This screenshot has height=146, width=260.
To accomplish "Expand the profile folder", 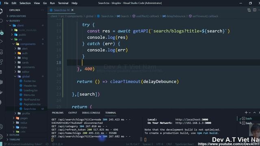I will 26,114.
